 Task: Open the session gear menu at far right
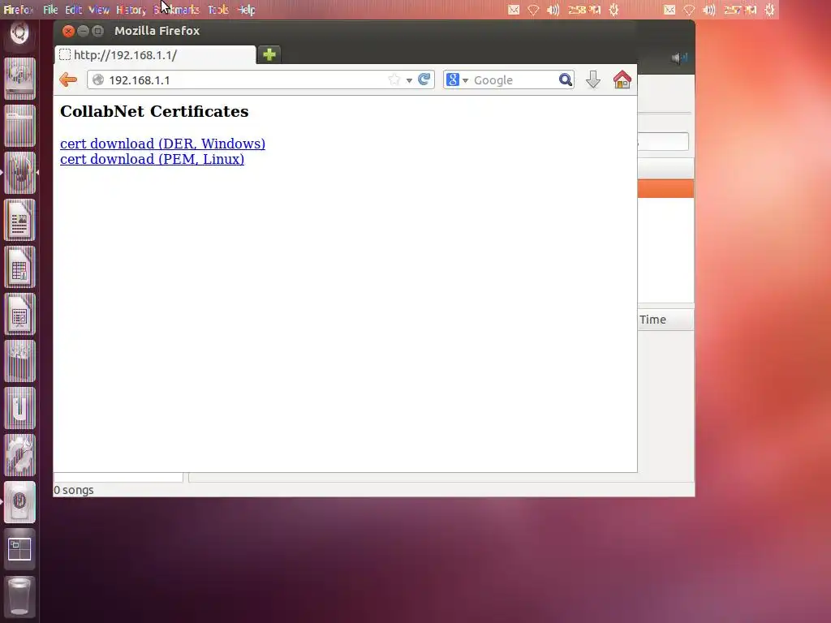click(x=769, y=10)
